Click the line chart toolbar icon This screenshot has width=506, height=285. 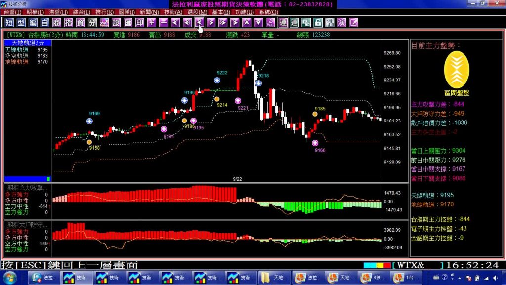104,23
